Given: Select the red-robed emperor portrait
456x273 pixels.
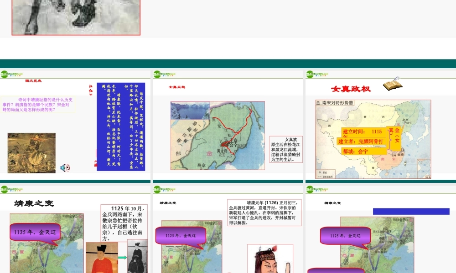Looking at the screenshot, I should (102, 258).
